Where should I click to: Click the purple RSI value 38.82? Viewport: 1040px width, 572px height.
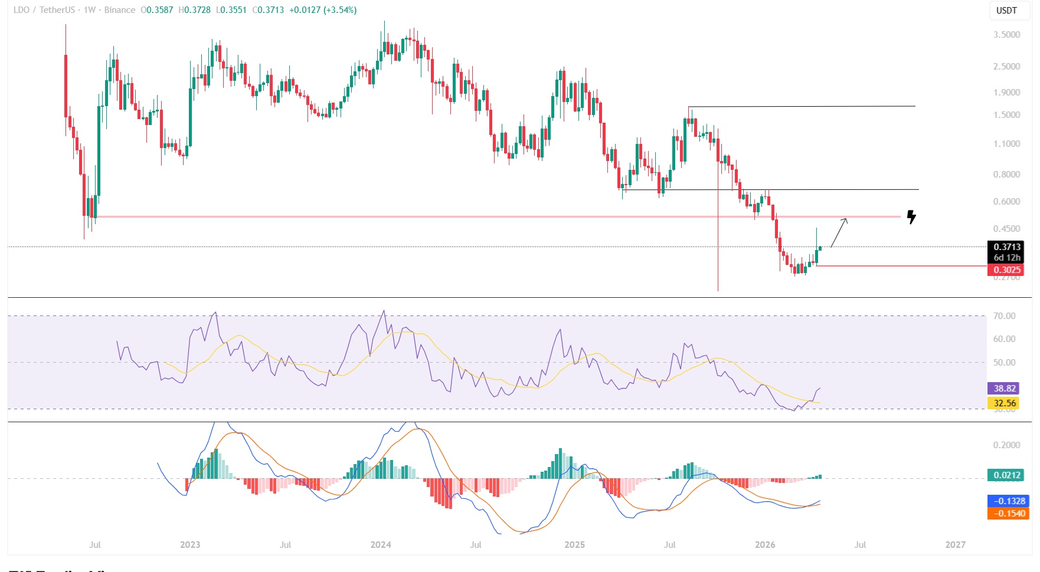pos(1004,389)
